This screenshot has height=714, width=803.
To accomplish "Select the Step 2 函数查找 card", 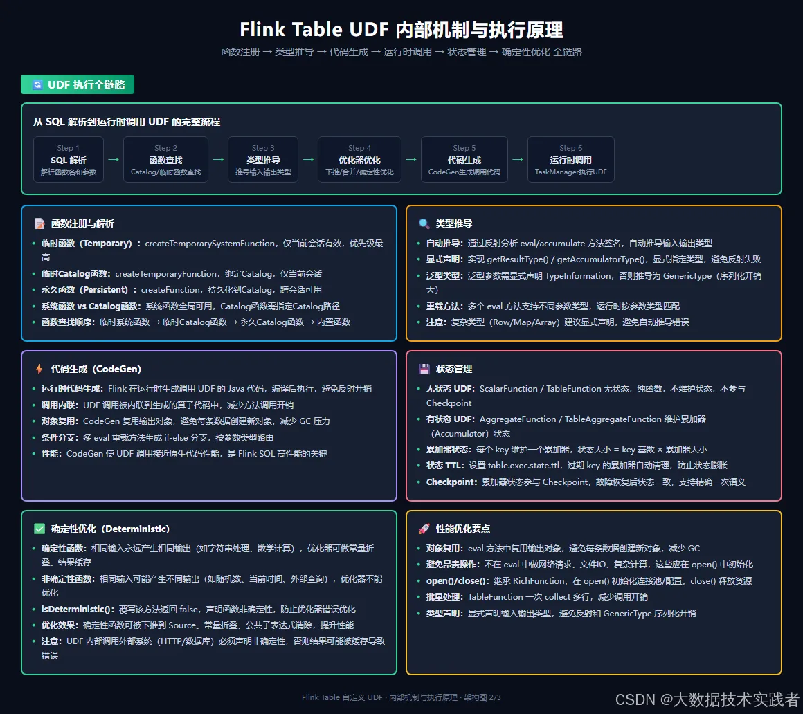I will pyautogui.click(x=166, y=159).
